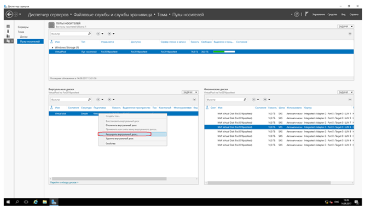This screenshot has height=214, width=367.
Task: Click the search magnifier in virtual disks filter
Action: tap(90, 99)
